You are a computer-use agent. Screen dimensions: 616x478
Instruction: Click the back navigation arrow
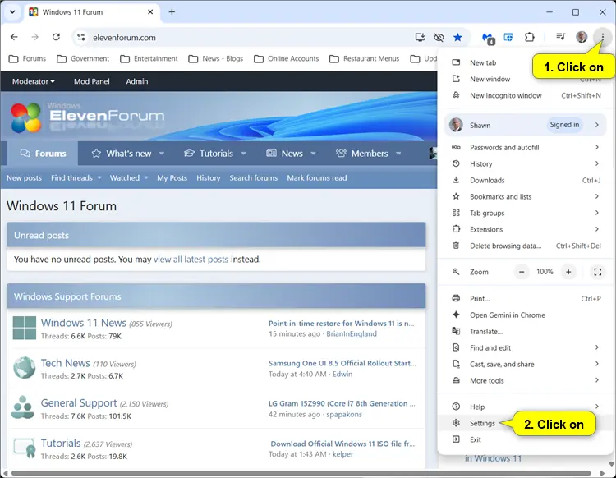tap(14, 37)
